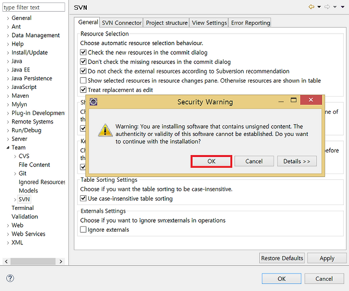This screenshot has width=349, height=291.
Task: Close the Security Warning dialog
Action: tap(311, 100)
